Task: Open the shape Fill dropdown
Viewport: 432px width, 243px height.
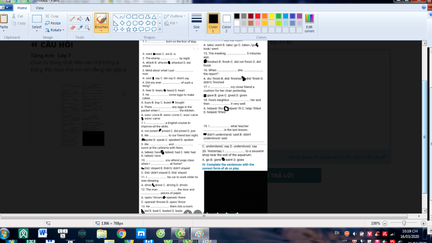Action: 171,23
